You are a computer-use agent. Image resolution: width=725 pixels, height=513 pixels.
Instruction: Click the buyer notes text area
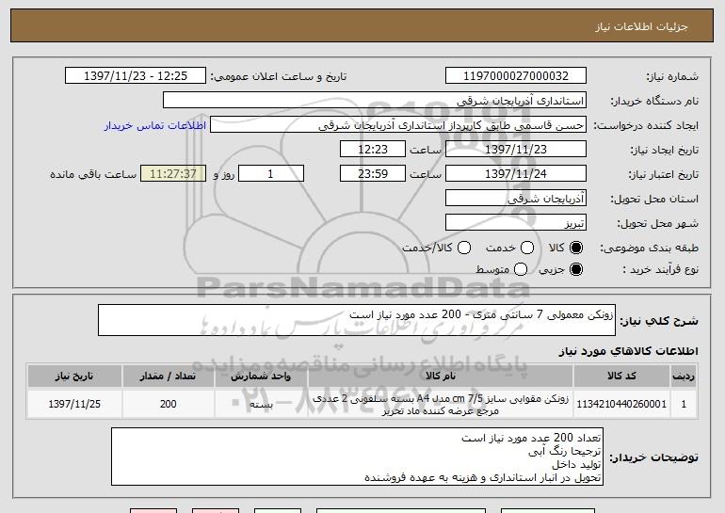point(357,457)
